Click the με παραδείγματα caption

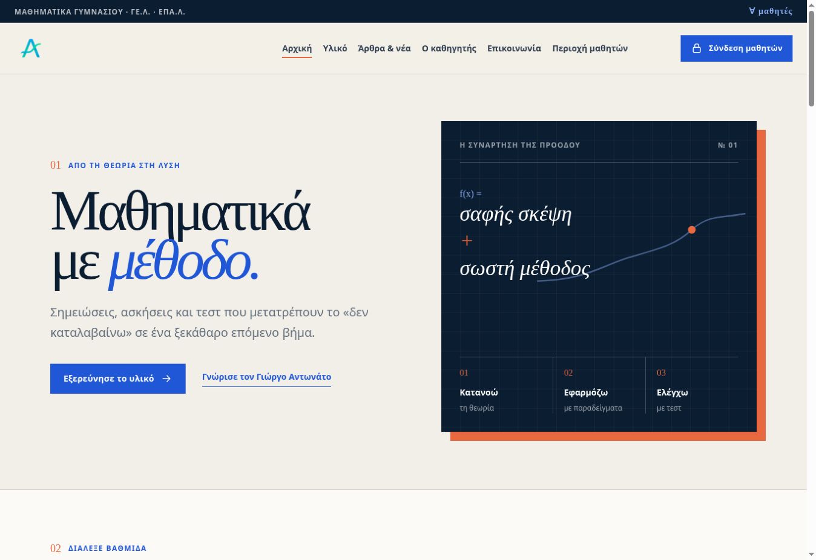coord(593,408)
